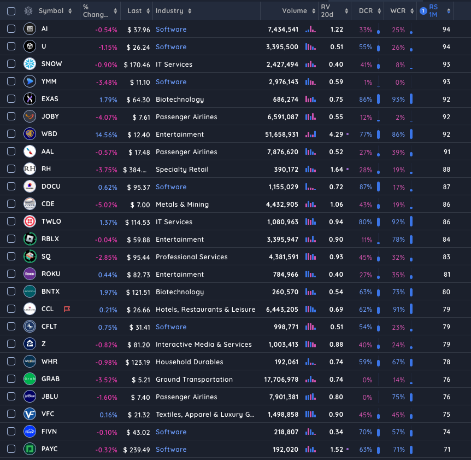Screen dimensions: 471x460
Task: Click the SQ logo icon
Action: click(x=30, y=256)
